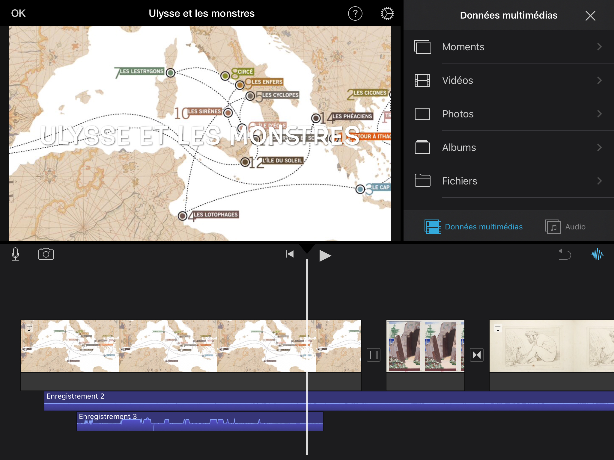Image resolution: width=614 pixels, height=460 pixels.
Task: Tap the ULYSSE ET LES MONSTRES title overlay
Action: 200,135
